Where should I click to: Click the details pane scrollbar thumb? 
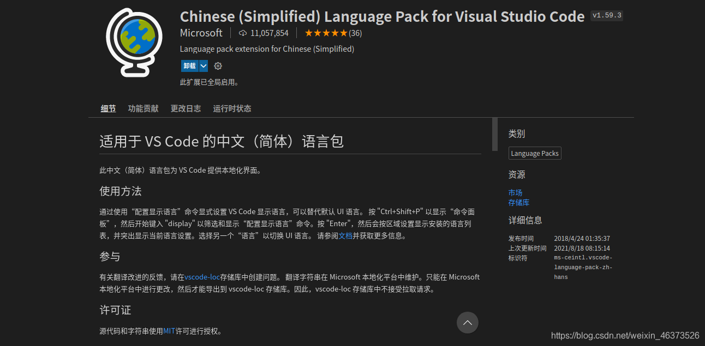coord(495,134)
